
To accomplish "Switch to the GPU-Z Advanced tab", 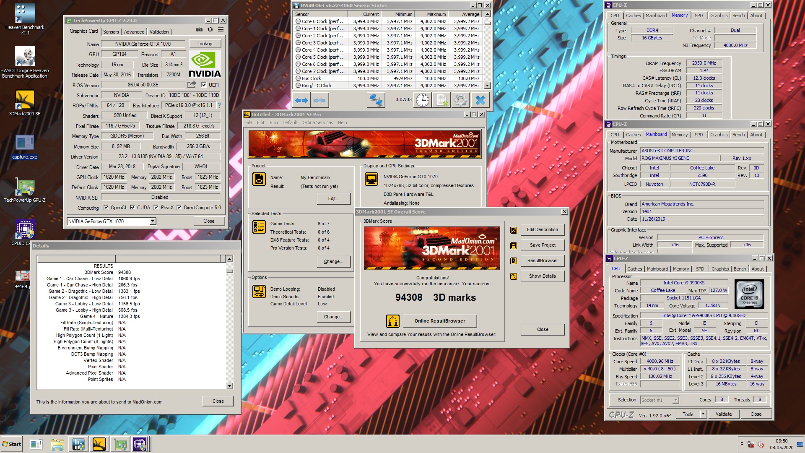I will (x=134, y=32).
